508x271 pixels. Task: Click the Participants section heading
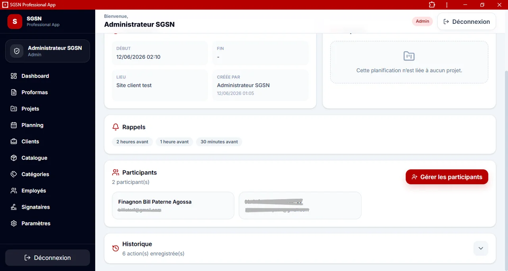pos(139,172)
